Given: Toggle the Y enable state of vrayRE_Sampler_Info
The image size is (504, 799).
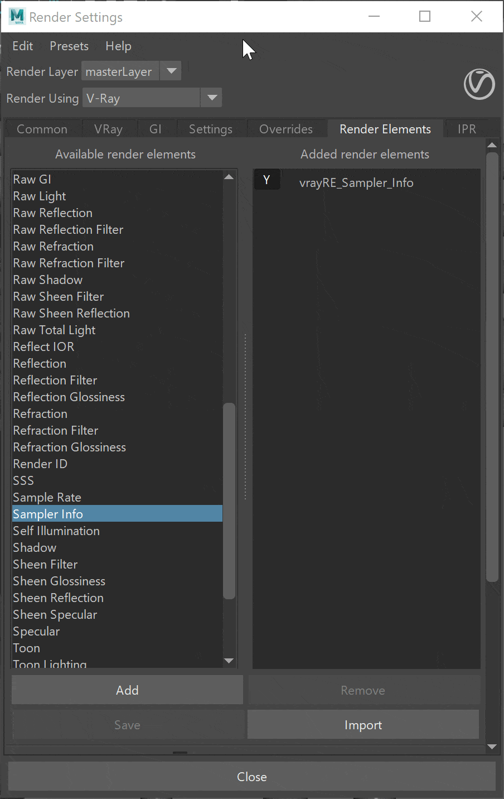Looking at the screenshot, I should coord(266,180).
